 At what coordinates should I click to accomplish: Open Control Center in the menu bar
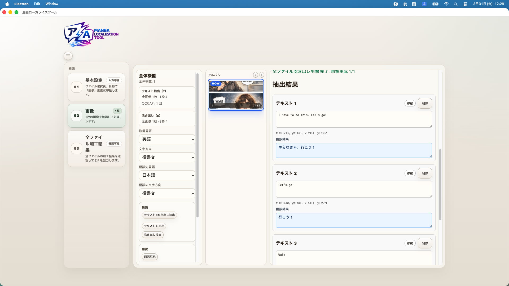(x=465, y=4)
